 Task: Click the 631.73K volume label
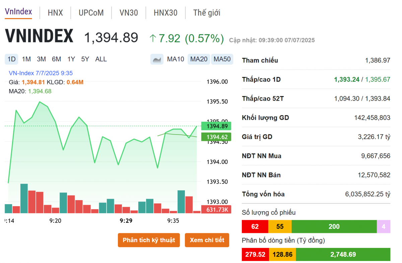pyautogui.click(x=216, y=209)
